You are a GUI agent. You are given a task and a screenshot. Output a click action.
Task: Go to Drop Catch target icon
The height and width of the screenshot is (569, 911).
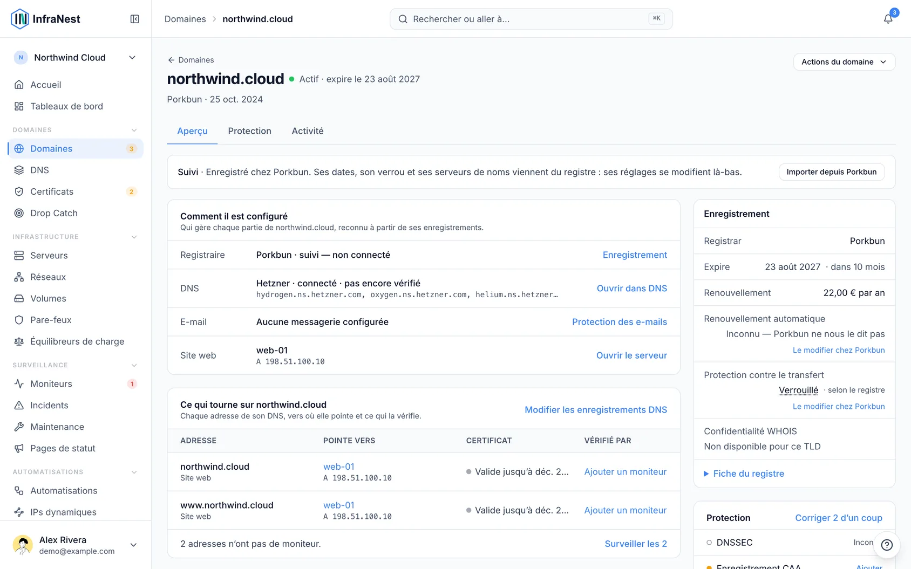[19, 213]
